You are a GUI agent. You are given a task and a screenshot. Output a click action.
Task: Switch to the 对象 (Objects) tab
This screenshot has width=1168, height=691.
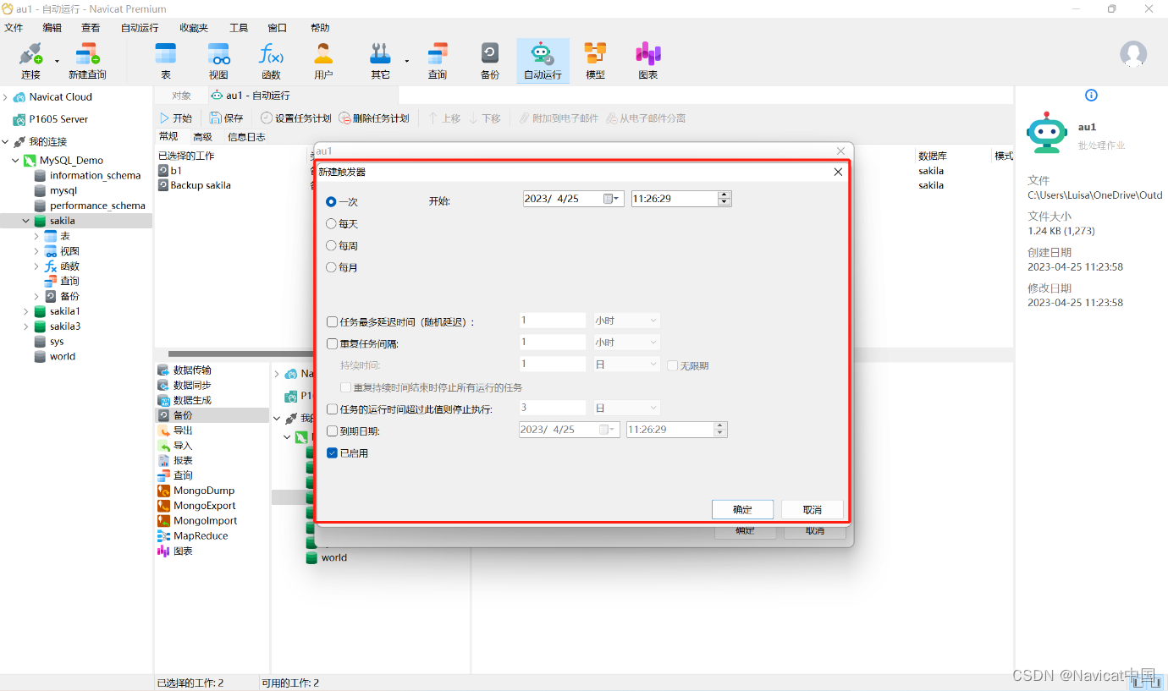click(182, 96)
